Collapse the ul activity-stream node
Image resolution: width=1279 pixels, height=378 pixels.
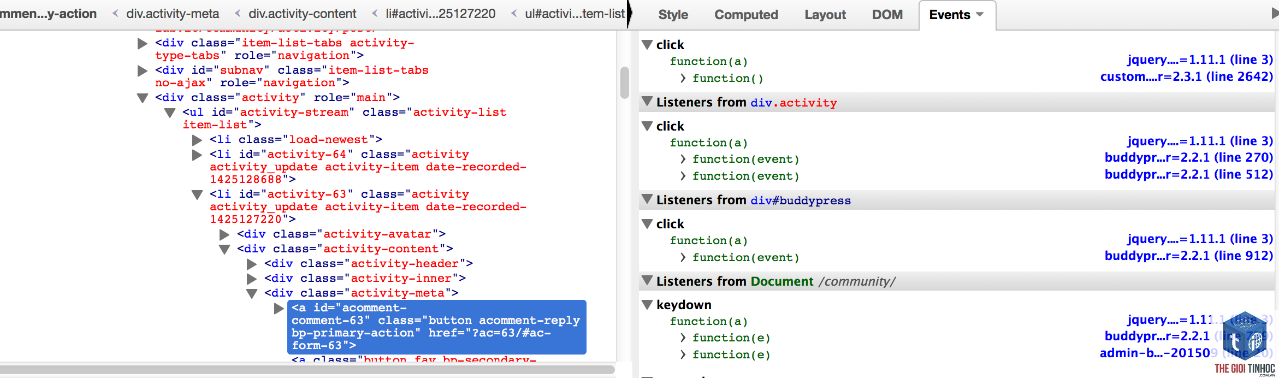tap(170, 113)
